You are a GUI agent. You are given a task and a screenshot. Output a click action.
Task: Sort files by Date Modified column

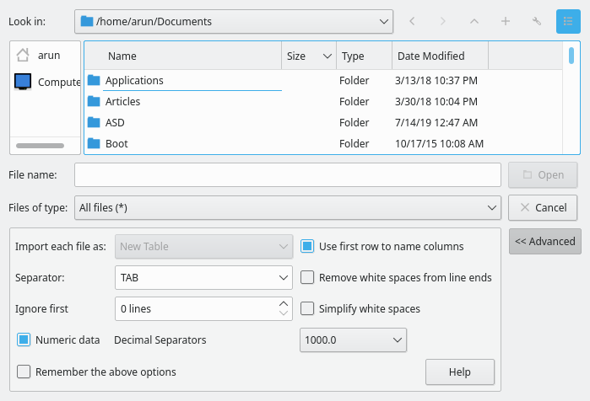[x=440, y=56]
